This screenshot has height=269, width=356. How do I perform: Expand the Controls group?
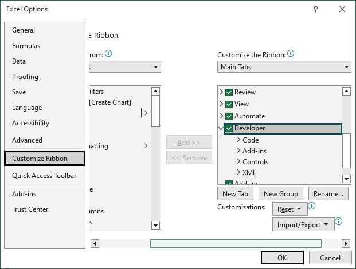238,161
